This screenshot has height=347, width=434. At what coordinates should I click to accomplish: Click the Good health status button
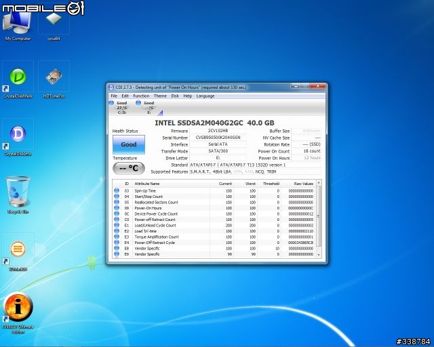tap(129, 144)
